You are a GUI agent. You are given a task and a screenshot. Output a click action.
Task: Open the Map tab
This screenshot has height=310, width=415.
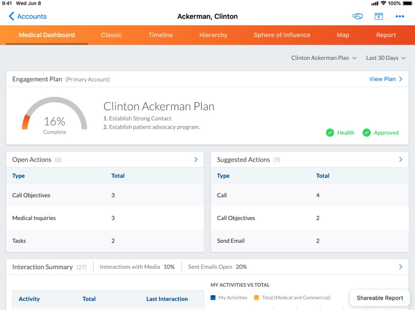[343, 35]
